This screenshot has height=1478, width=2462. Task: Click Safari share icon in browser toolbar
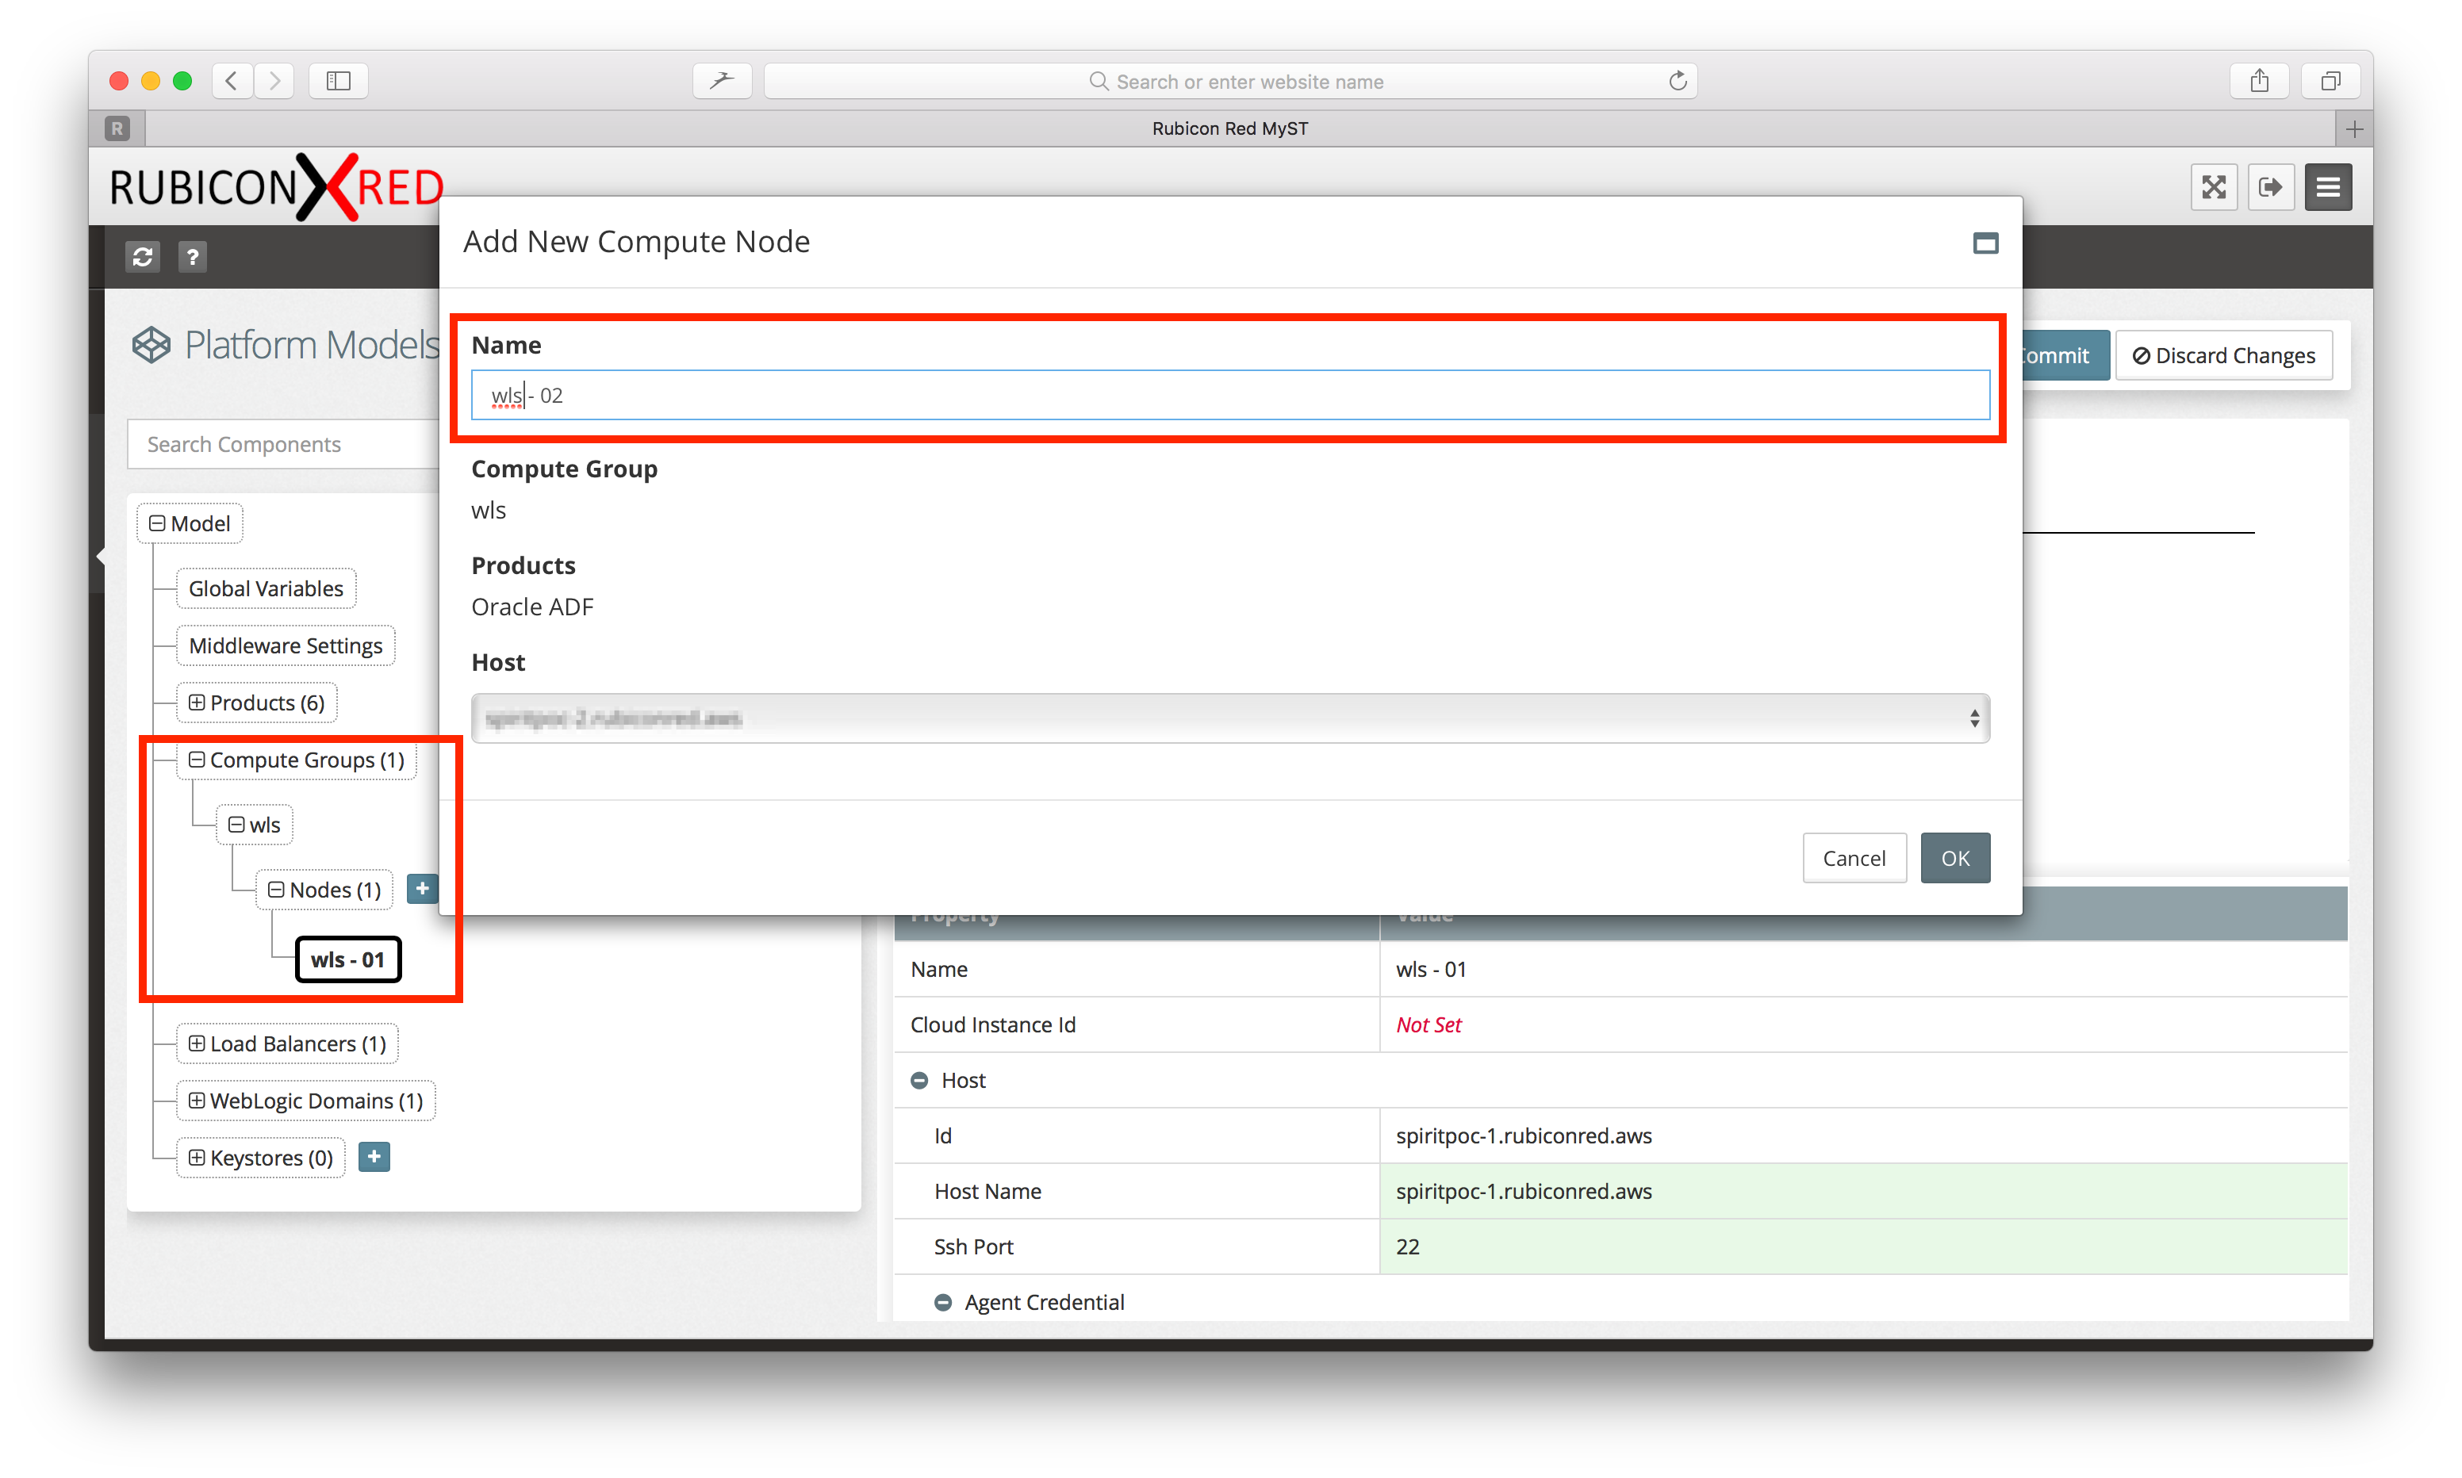(x=2259, y=81)
